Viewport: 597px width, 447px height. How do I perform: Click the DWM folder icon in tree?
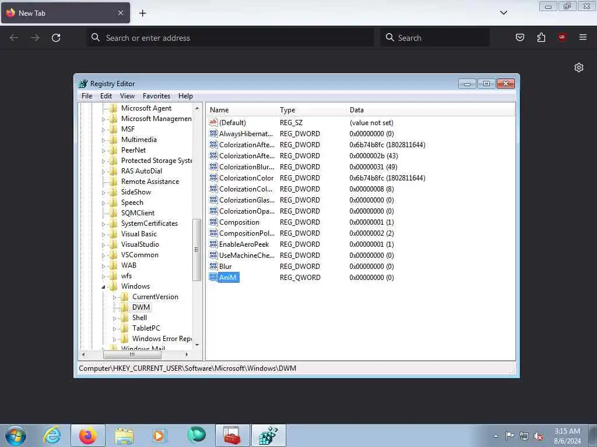pyautogui.click(x=124, y=307)
